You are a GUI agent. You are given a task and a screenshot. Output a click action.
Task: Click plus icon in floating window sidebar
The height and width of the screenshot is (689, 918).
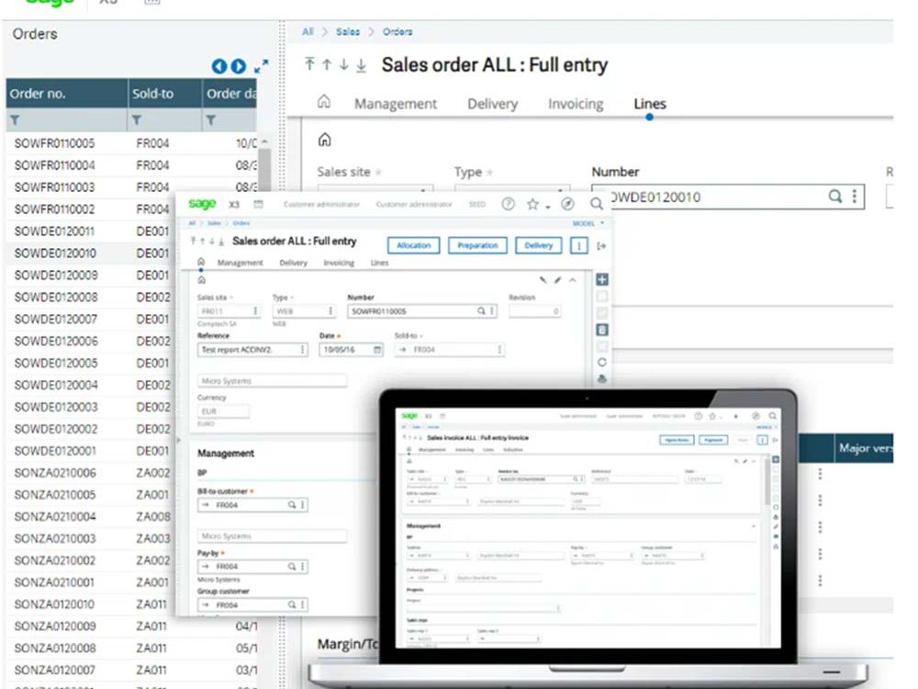click(602, 279)
